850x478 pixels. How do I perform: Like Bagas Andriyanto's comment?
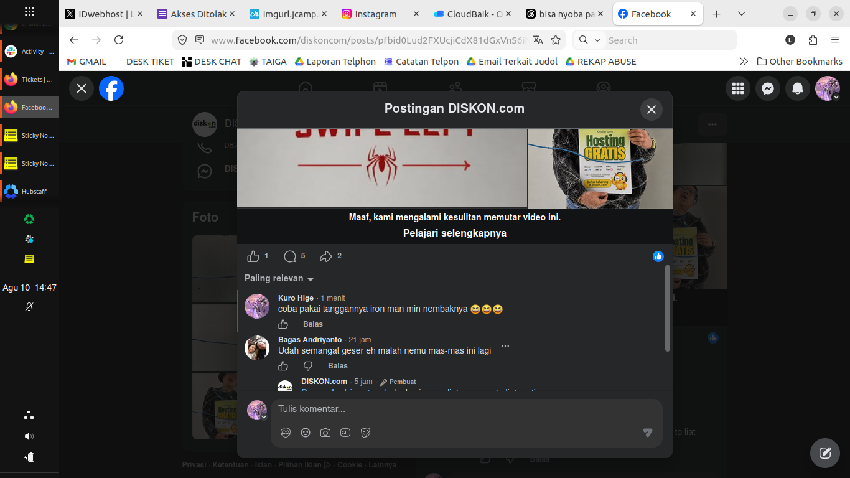point(283,366)
